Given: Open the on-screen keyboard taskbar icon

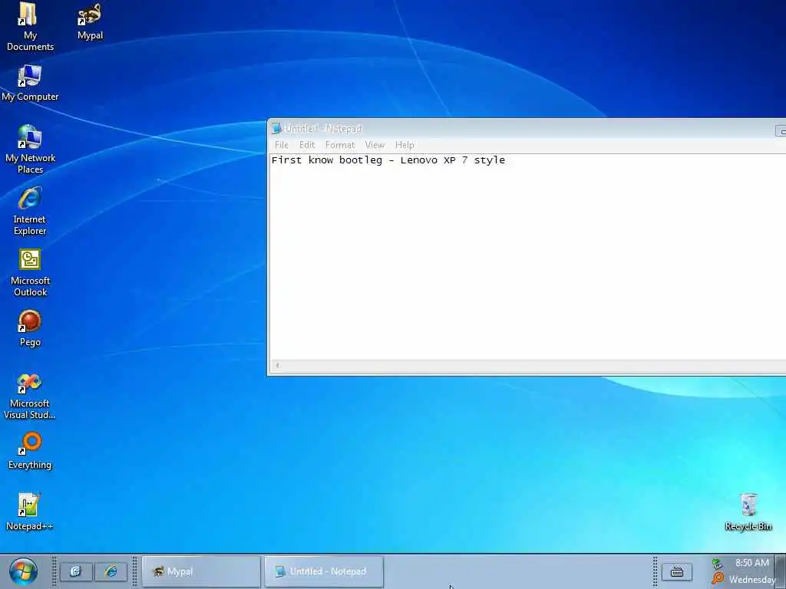Looking at the screenshot, I should tap(677, 571).
